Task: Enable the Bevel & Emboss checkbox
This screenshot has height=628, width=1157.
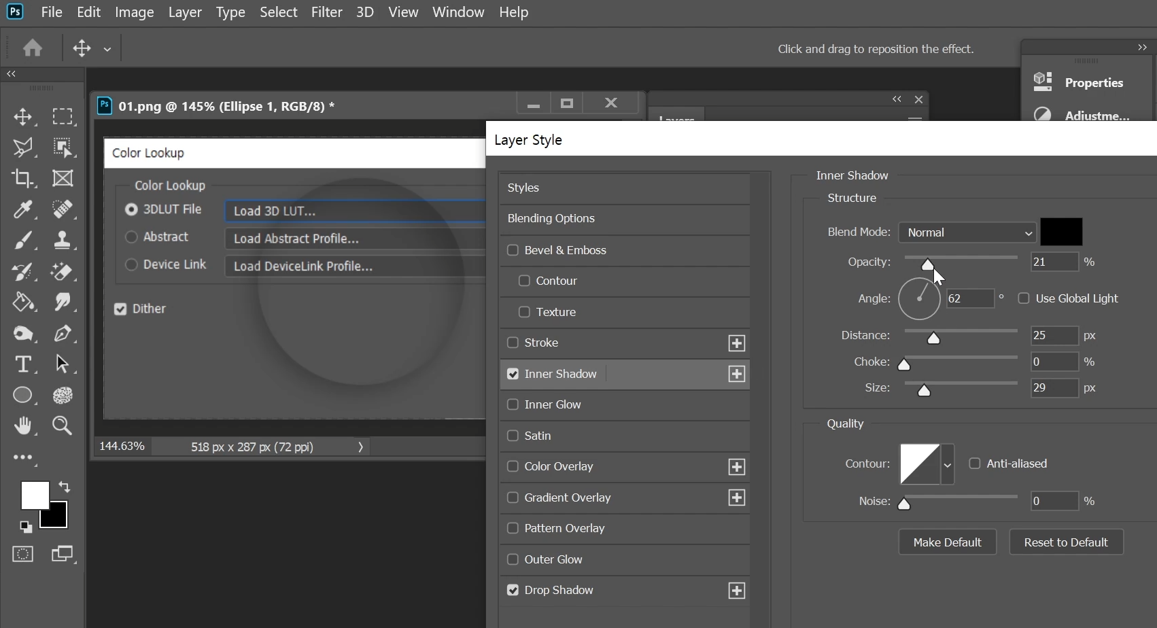Action: point(513,250)
